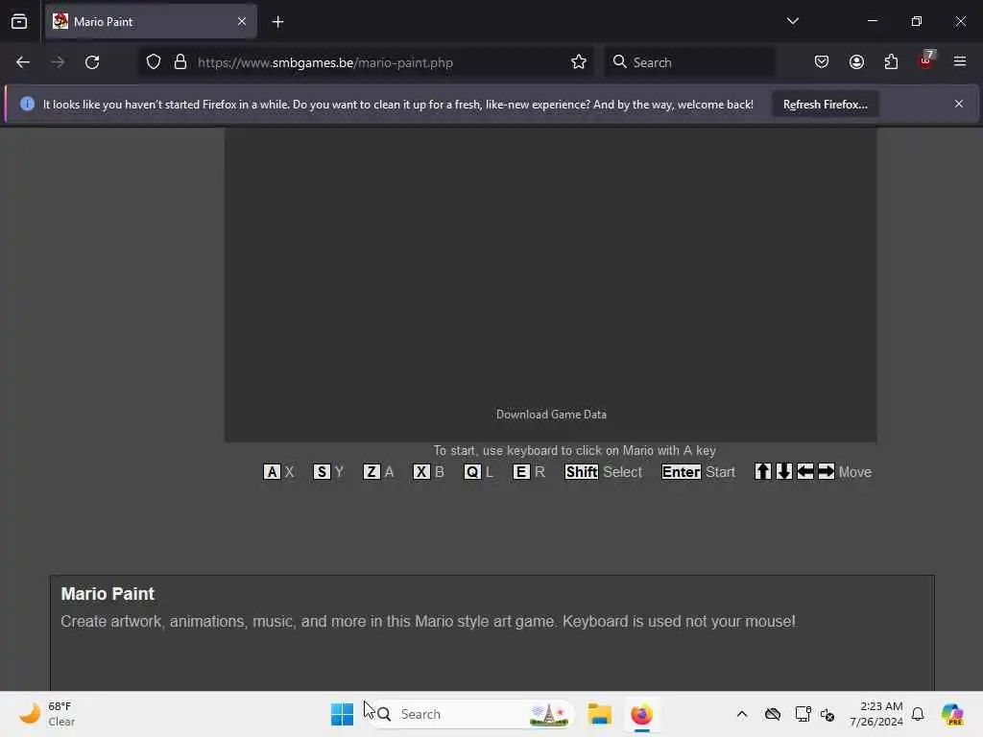Screen dimensions: 983x737
Task: Click the down arrow key icon
Action: [784, 471]
